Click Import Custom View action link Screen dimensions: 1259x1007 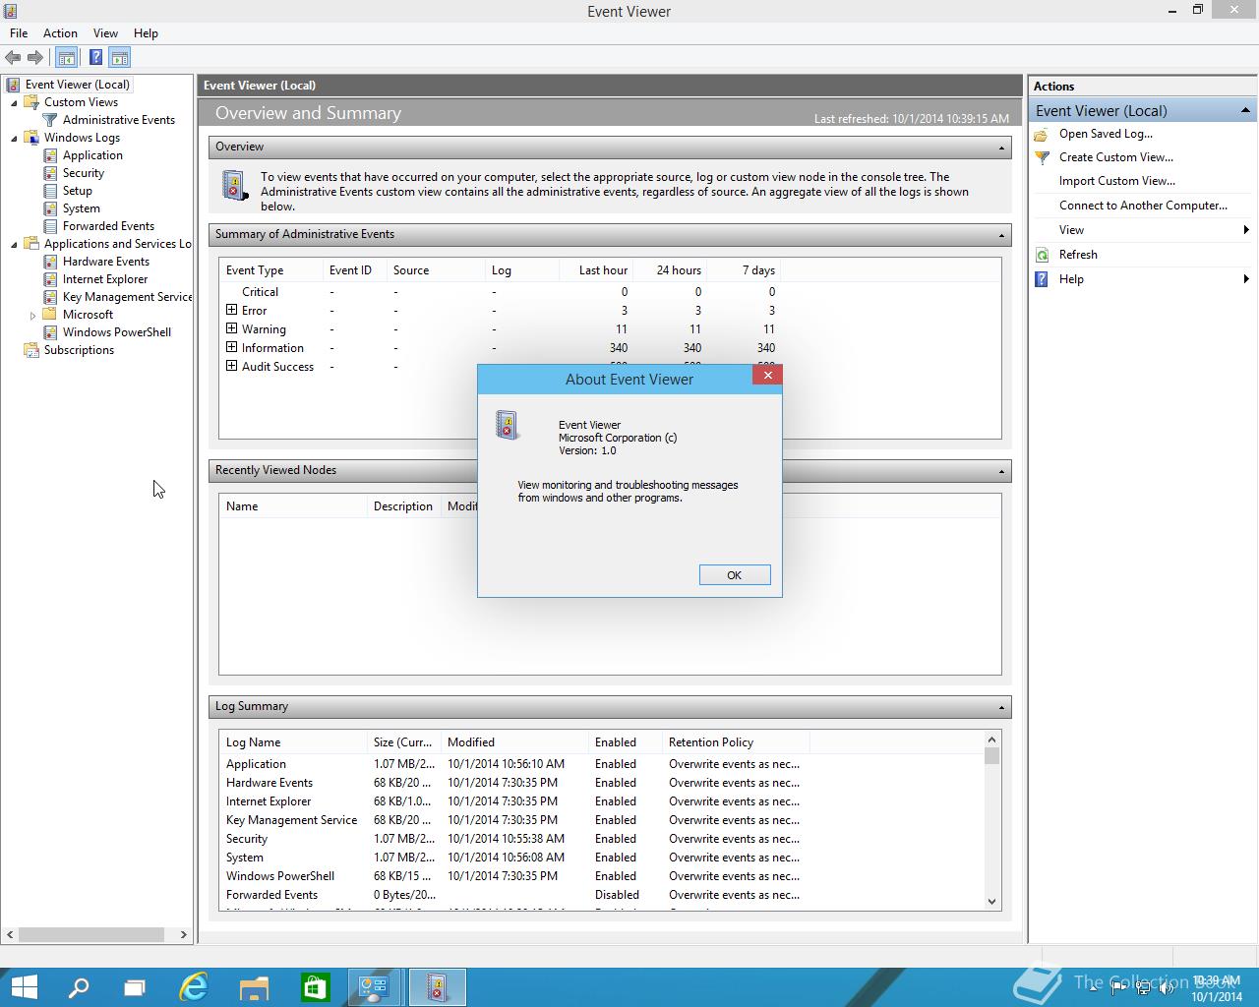1117,181
